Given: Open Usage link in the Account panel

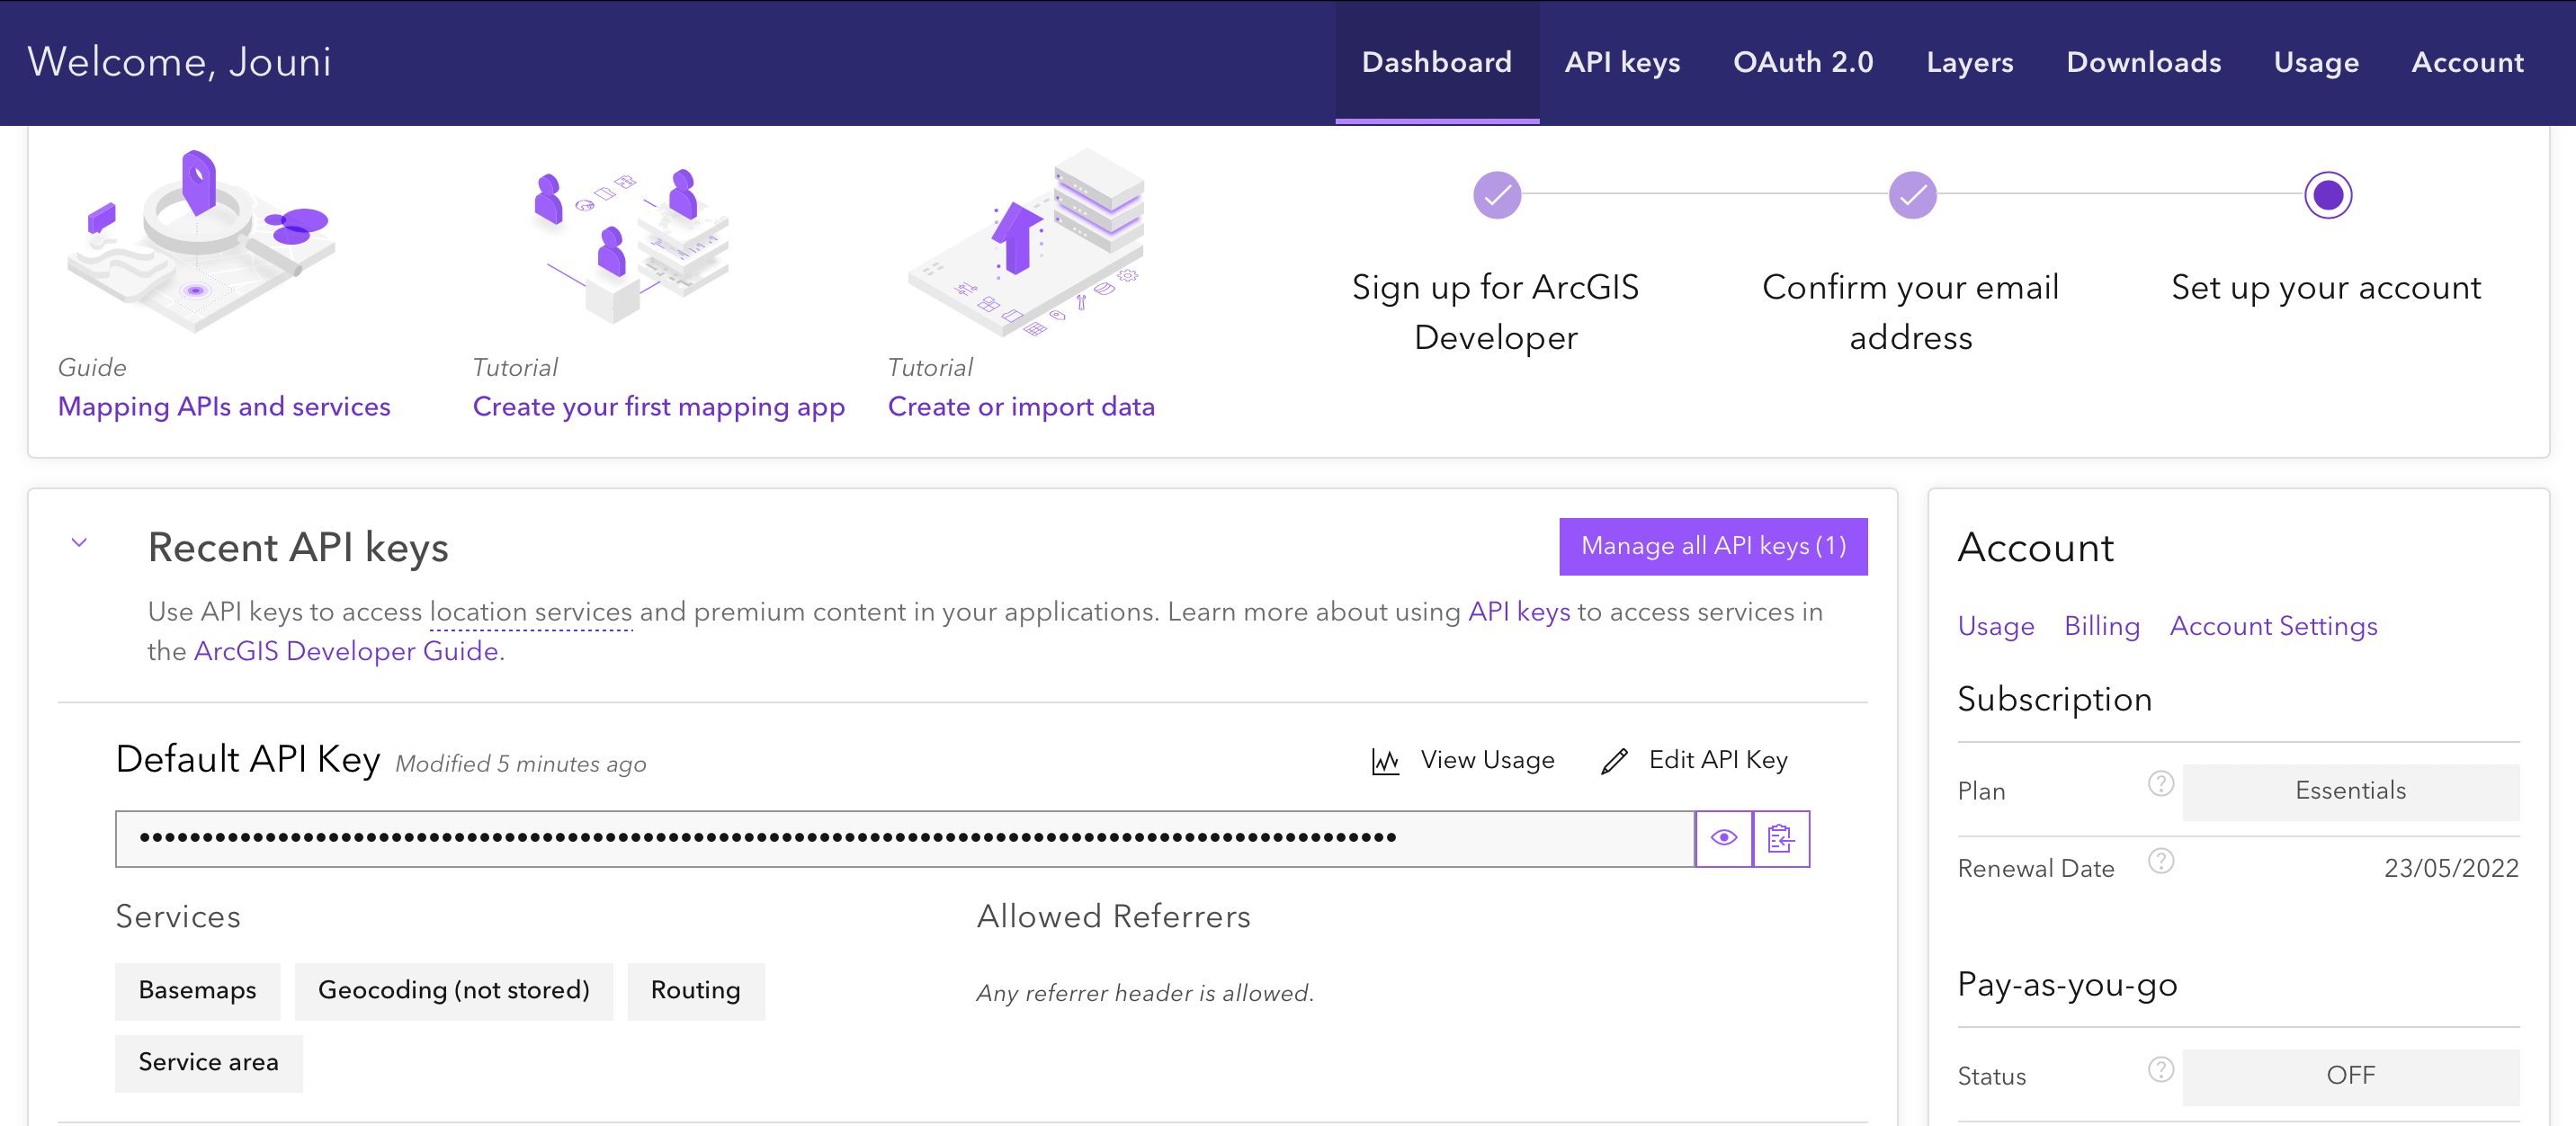Looking at the screenshot, I should click(1995, 626).
